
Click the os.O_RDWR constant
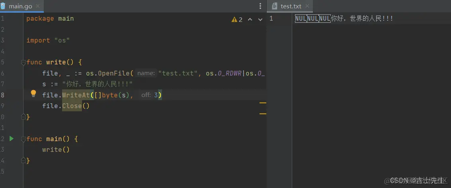223,73
